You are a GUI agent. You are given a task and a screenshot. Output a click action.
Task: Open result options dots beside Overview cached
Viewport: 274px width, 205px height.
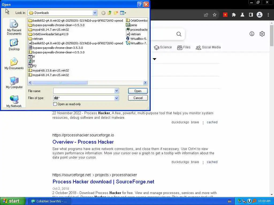pos(203,163)
